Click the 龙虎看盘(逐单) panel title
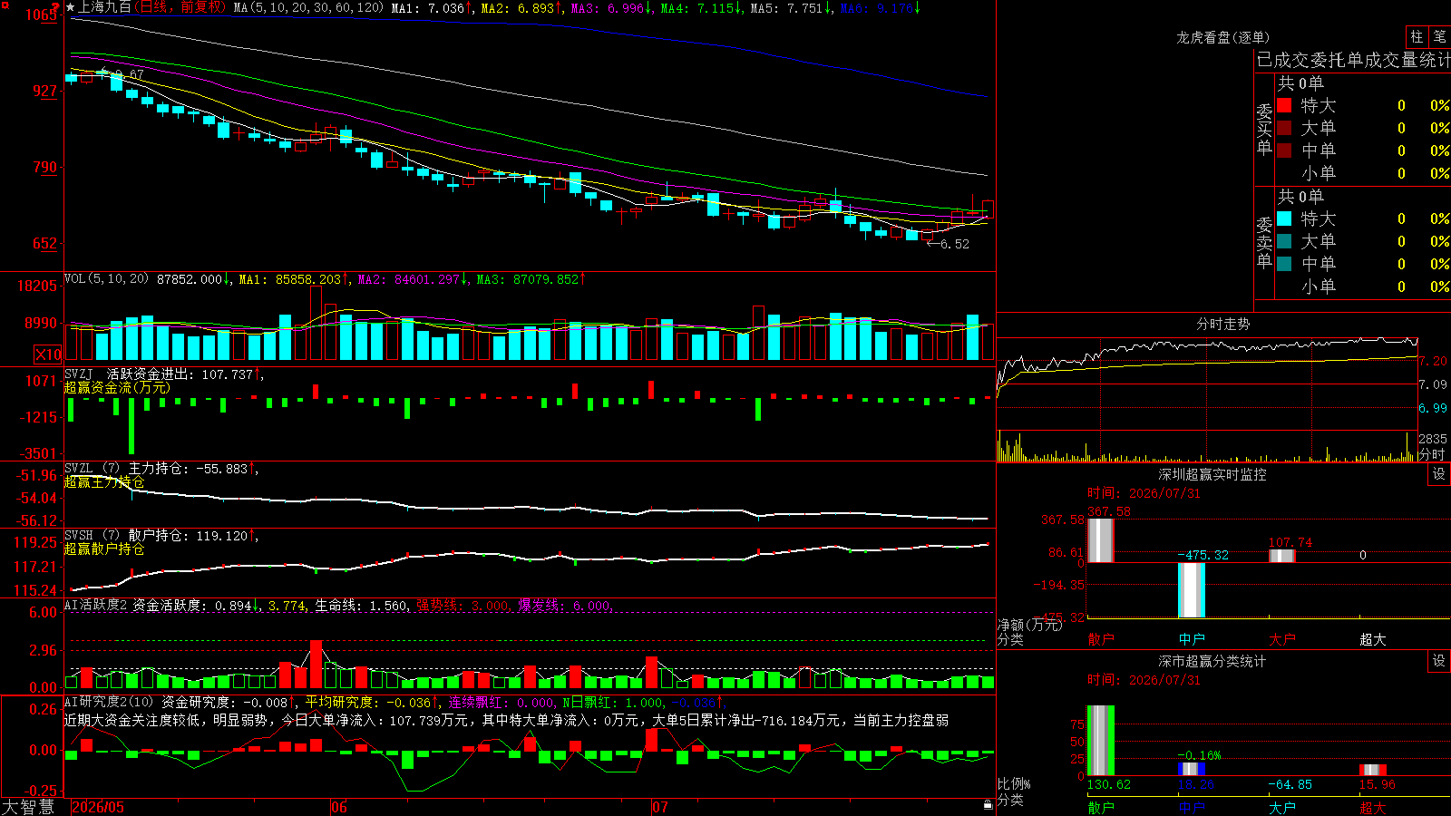This screenshot has height=816, width=1451. pos(1222,37)
